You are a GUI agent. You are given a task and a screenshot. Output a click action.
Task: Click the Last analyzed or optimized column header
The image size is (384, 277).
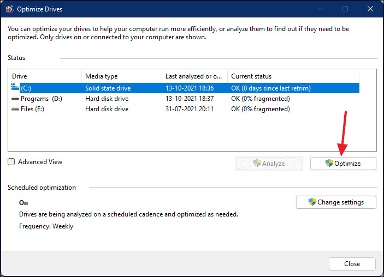pos(194,76)
